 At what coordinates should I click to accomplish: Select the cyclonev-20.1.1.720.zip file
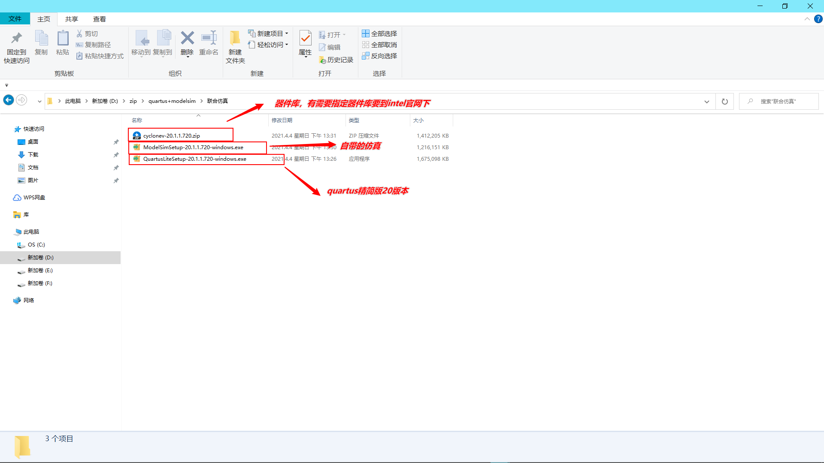coord(172,135)
